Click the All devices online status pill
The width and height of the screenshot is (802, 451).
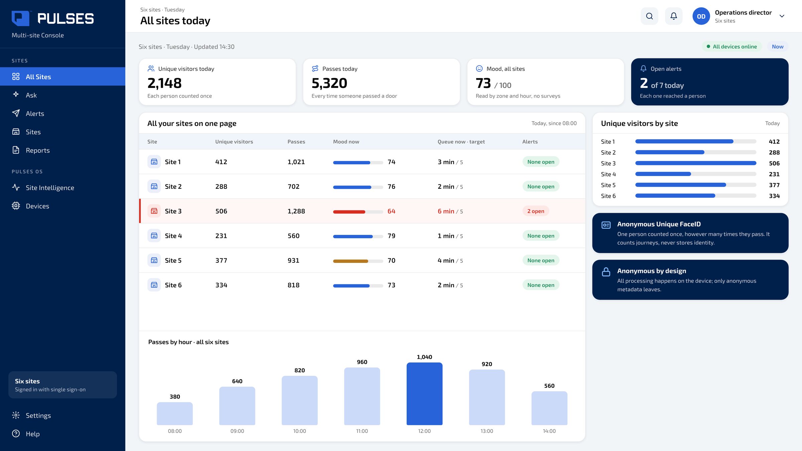pyautogui.click(x=731, y=46)
